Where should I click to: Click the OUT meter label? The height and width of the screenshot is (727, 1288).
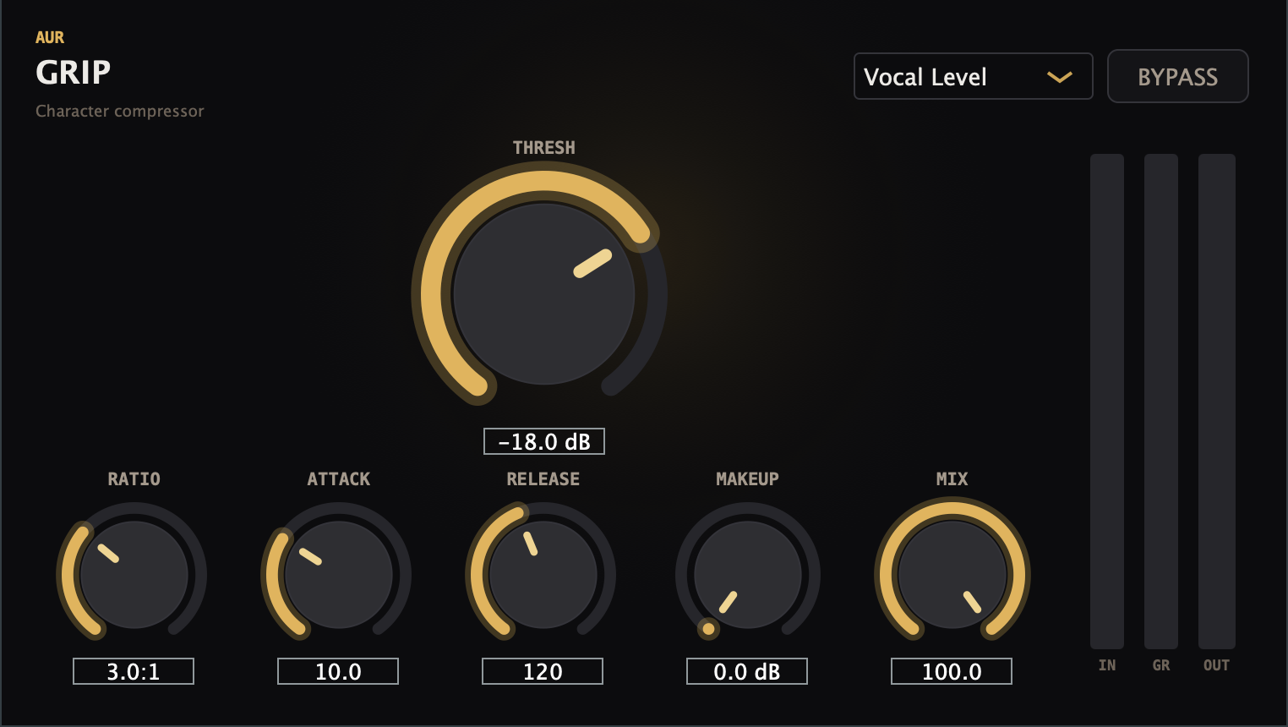point(1217,665)
